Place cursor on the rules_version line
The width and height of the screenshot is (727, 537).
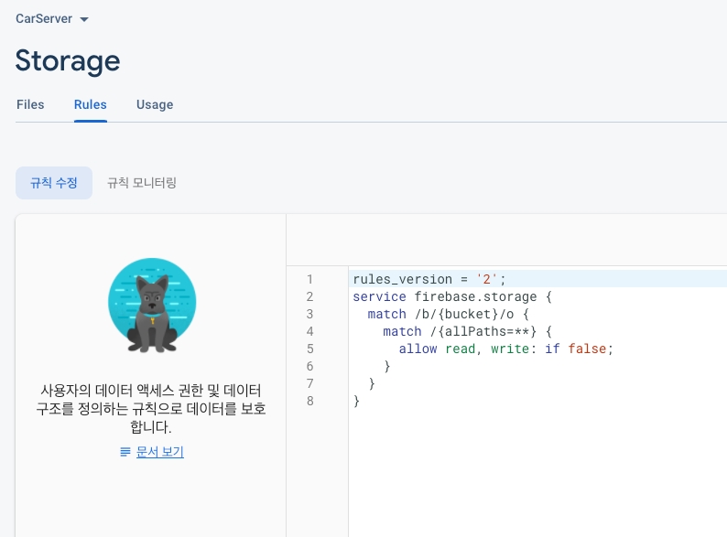coord(429,279)
